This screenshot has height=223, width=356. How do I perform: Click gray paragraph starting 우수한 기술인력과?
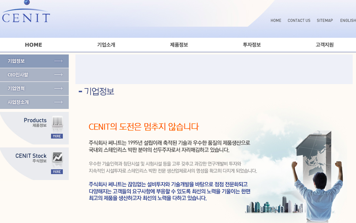click(173, 167)
